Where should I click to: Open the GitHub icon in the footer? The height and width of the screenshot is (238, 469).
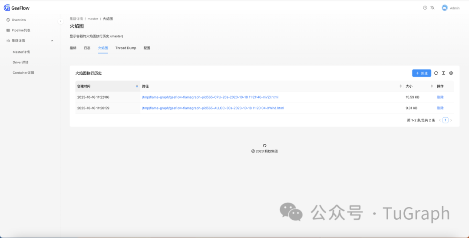[x=265, y=145]
